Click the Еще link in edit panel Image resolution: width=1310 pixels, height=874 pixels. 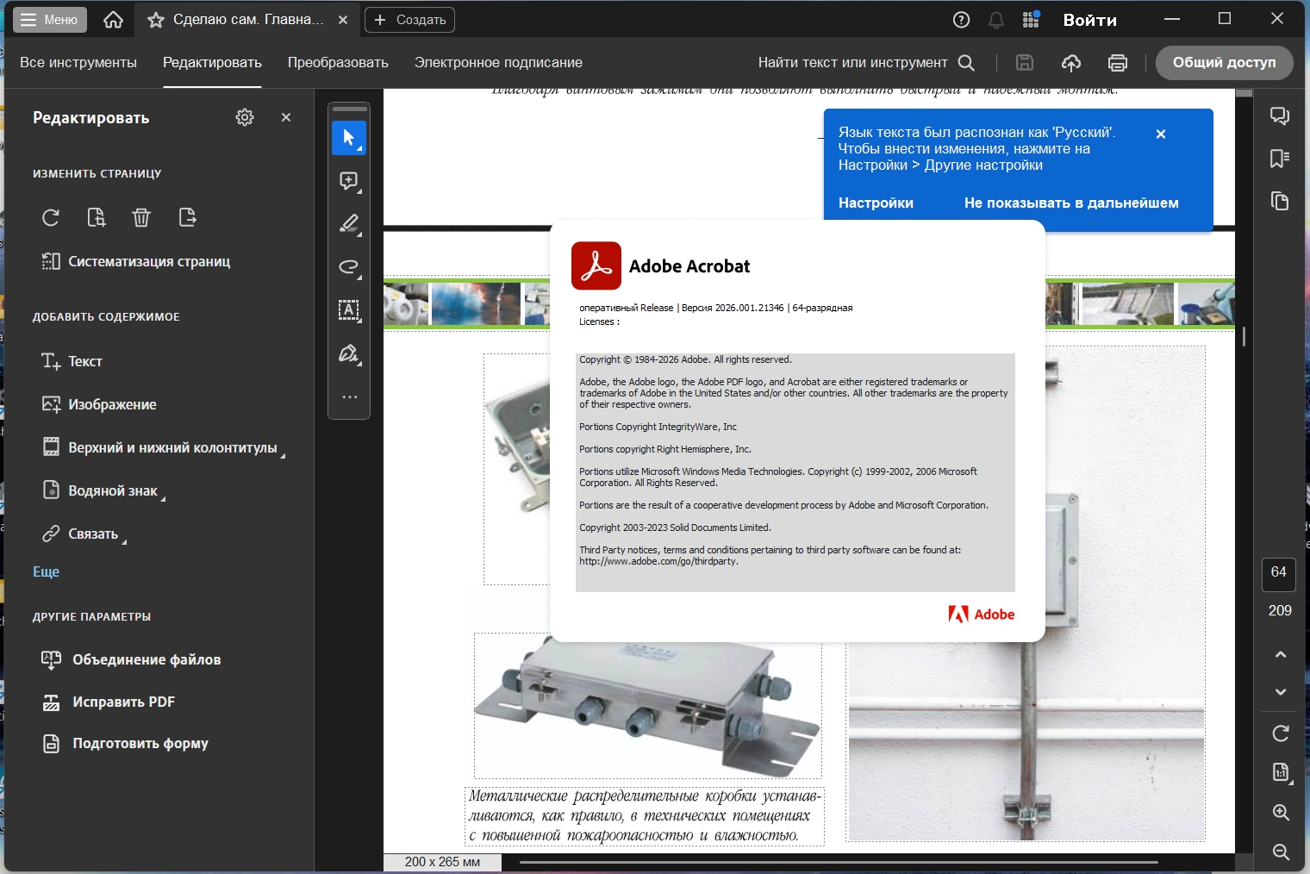[47, 571]
